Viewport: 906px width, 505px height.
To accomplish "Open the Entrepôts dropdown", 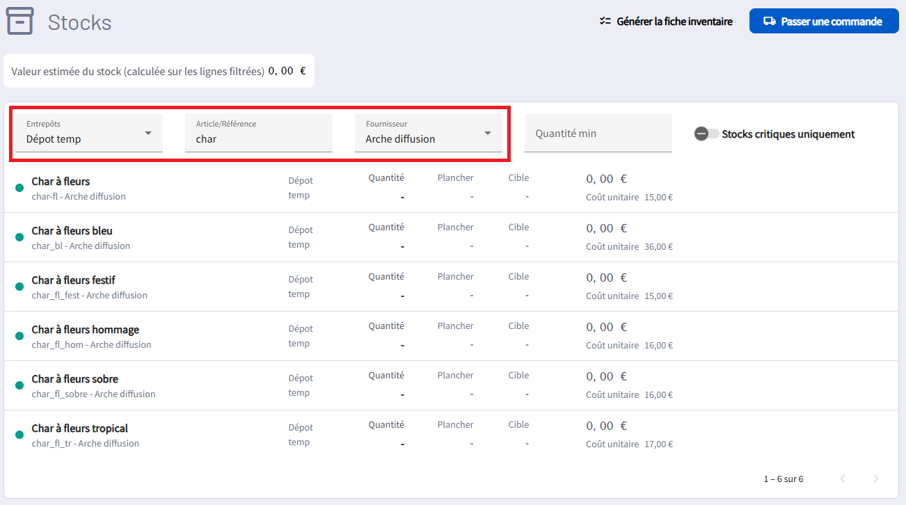I will [89, 133].
